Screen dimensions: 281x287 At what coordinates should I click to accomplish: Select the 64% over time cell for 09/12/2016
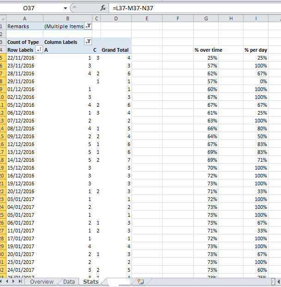point(206,136)
